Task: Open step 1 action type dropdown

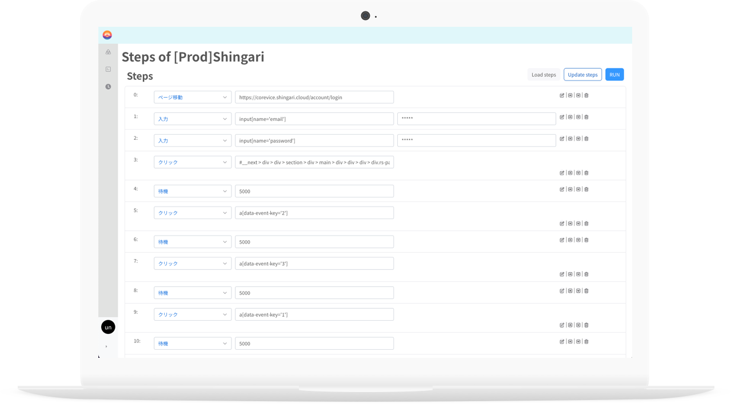Action: pos(193,119)
